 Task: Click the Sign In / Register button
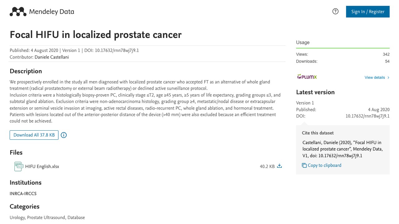pyautogui.click(x=368, y=12)
